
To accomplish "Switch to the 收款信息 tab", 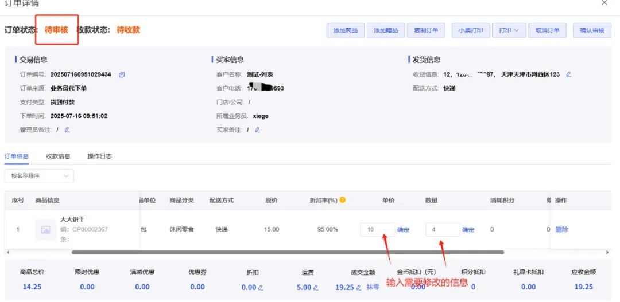I will coord(58,156).
